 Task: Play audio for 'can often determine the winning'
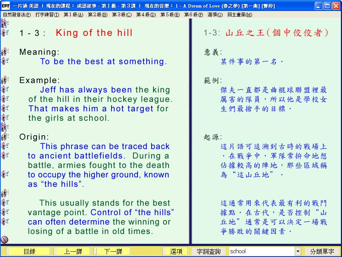(x=5, y=222)
